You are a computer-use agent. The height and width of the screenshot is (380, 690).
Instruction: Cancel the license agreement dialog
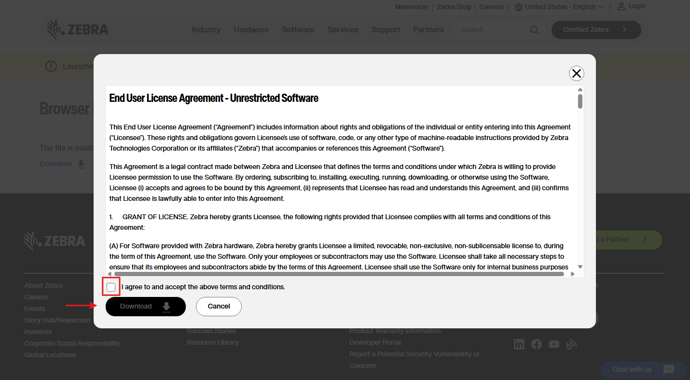click(219, 307)
